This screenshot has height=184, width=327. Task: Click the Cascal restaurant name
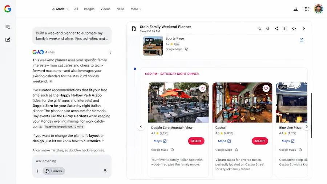pos(221,128)
